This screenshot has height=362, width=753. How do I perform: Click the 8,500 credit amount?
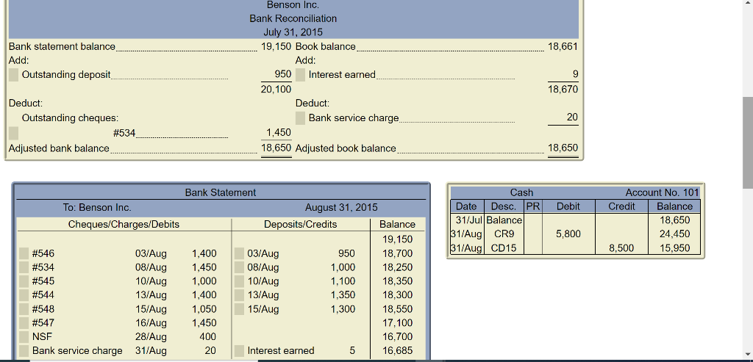pyautogui.click(x=621, y=248)
